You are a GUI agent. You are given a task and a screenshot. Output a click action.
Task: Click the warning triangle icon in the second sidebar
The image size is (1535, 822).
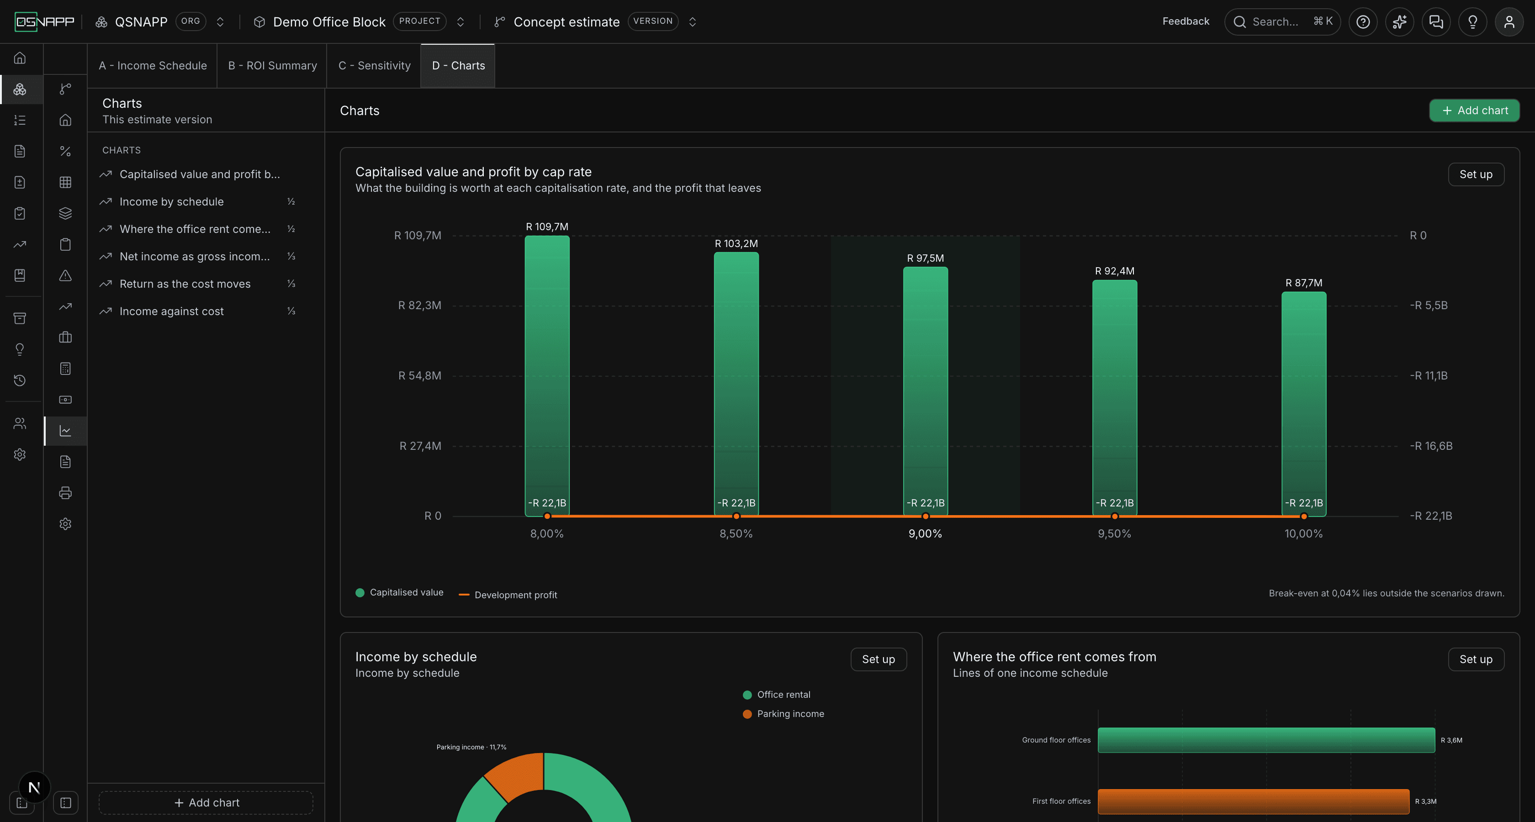coord(65,275)
